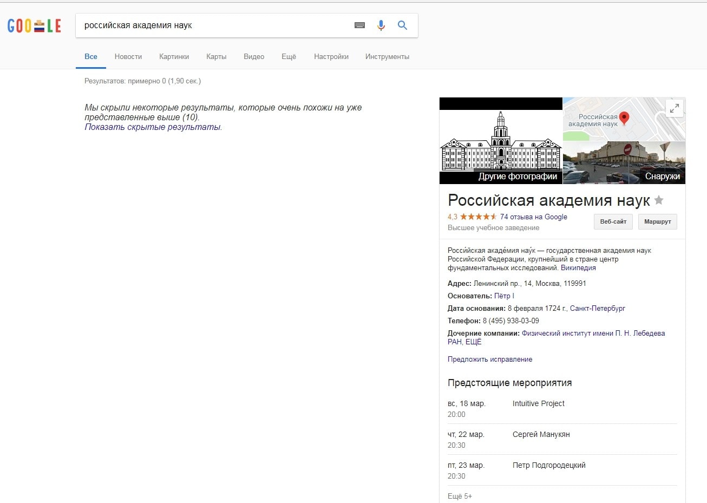Switch to the Новости tab
The image size is (707, 503).
point(128,57)
